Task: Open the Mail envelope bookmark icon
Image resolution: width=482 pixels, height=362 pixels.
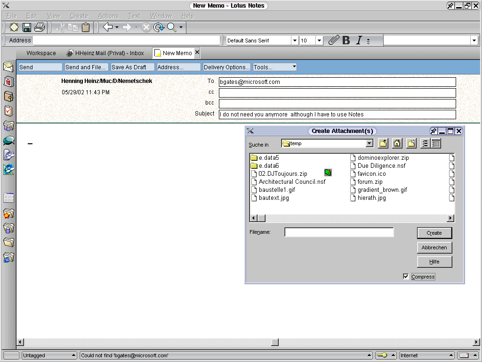Action: [x=8, y=67]
